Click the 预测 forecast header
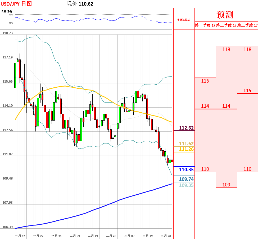The image size is (258, 239). pos(225,14)
